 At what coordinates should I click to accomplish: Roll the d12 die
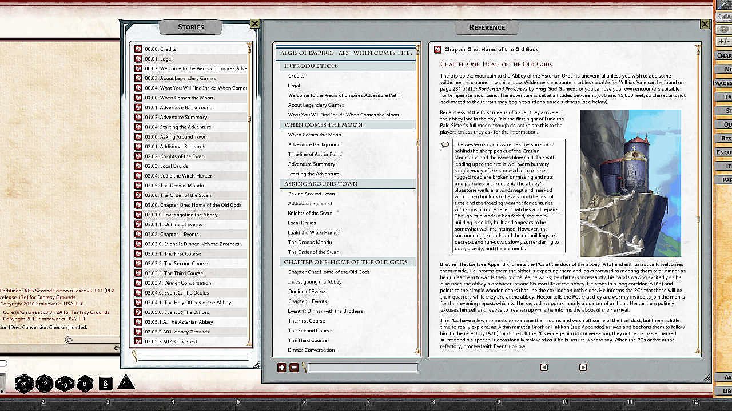tap(45, 384)
